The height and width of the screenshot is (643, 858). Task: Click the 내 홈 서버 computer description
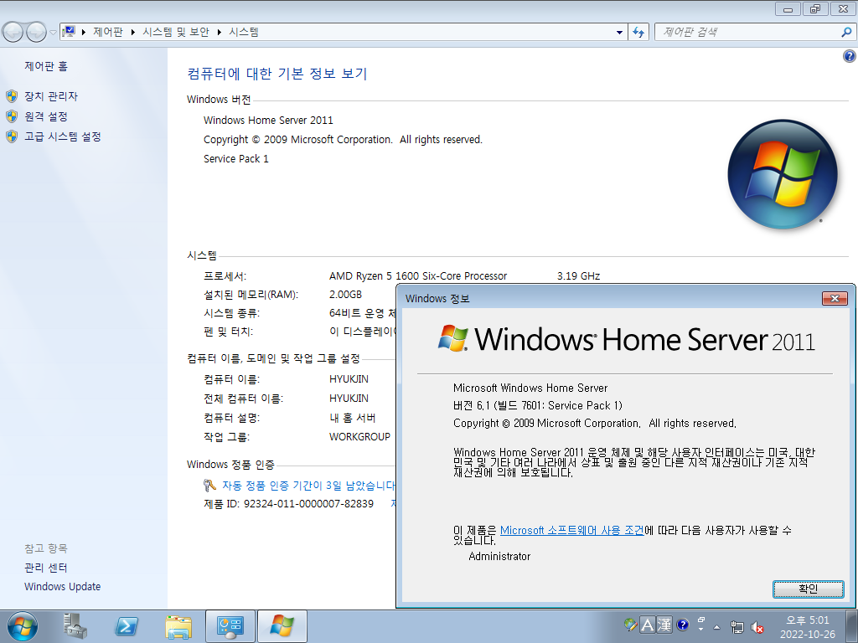click(x=353, y=419)
